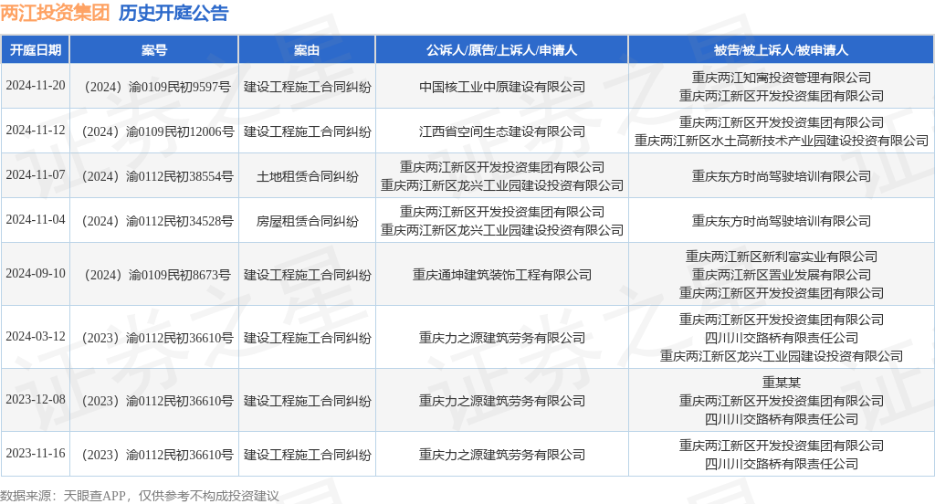Click 建设工程施工合同纠纷 in the 2024-11-20 row

tap(307, 87)
